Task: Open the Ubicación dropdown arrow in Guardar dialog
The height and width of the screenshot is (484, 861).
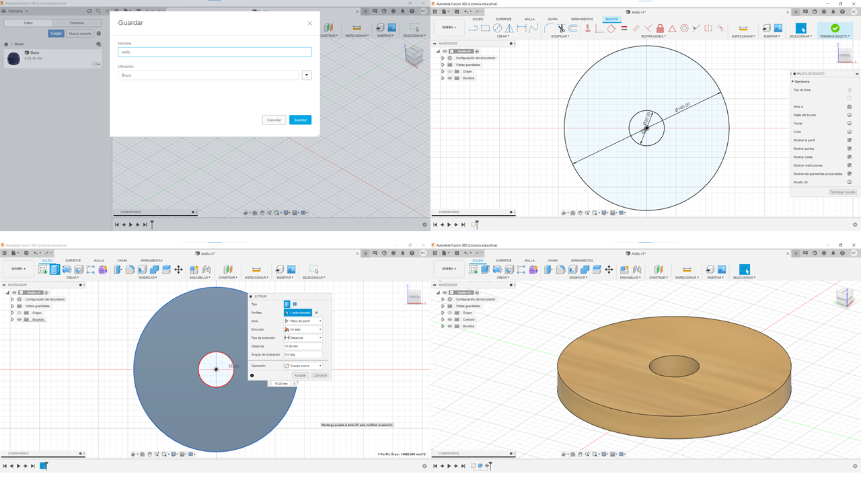Action: (x=307, y=75)
